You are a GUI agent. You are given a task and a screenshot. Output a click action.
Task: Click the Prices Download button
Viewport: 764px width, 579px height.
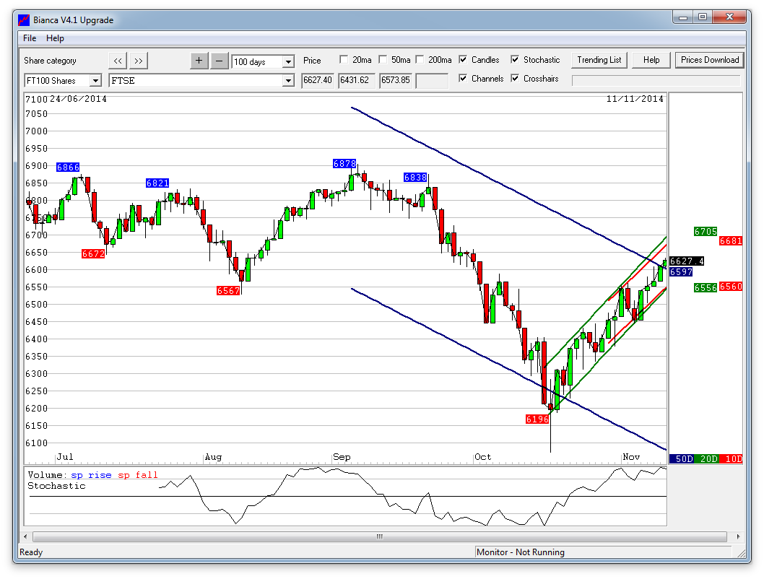(709, 60)
